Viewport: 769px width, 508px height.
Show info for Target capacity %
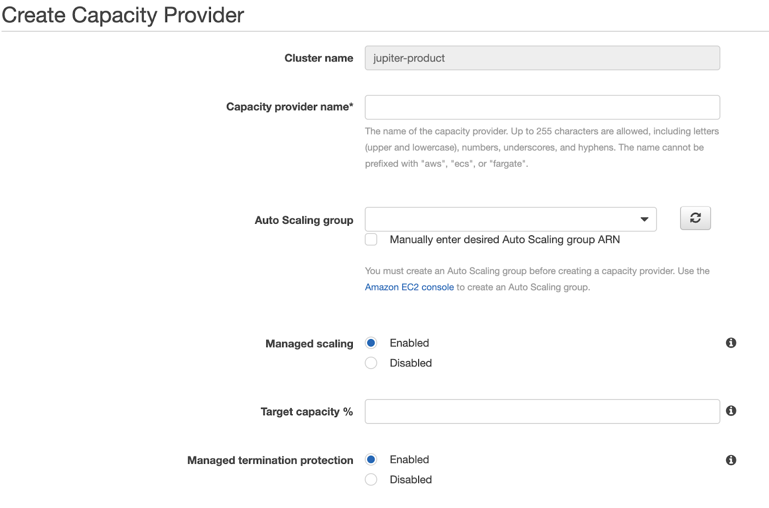click(731, 411)
